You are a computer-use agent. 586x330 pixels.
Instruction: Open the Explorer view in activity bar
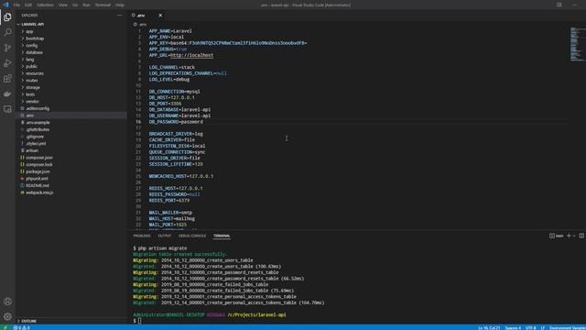click(7, 16)
